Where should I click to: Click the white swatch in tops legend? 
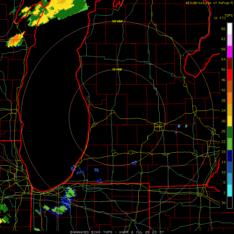pos(230,29)
